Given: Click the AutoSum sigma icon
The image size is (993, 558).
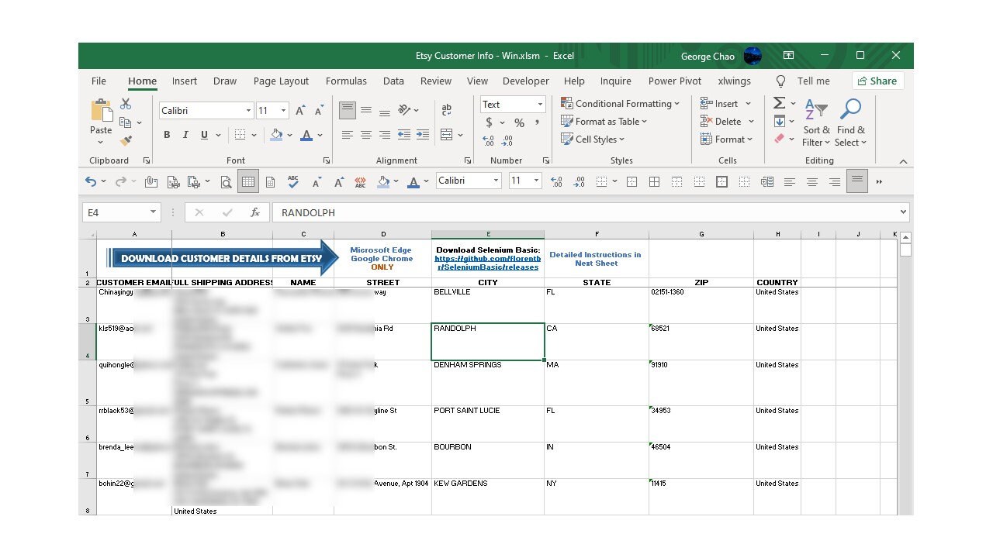Looking at the screenshot, I should click(x=780, y=103).
